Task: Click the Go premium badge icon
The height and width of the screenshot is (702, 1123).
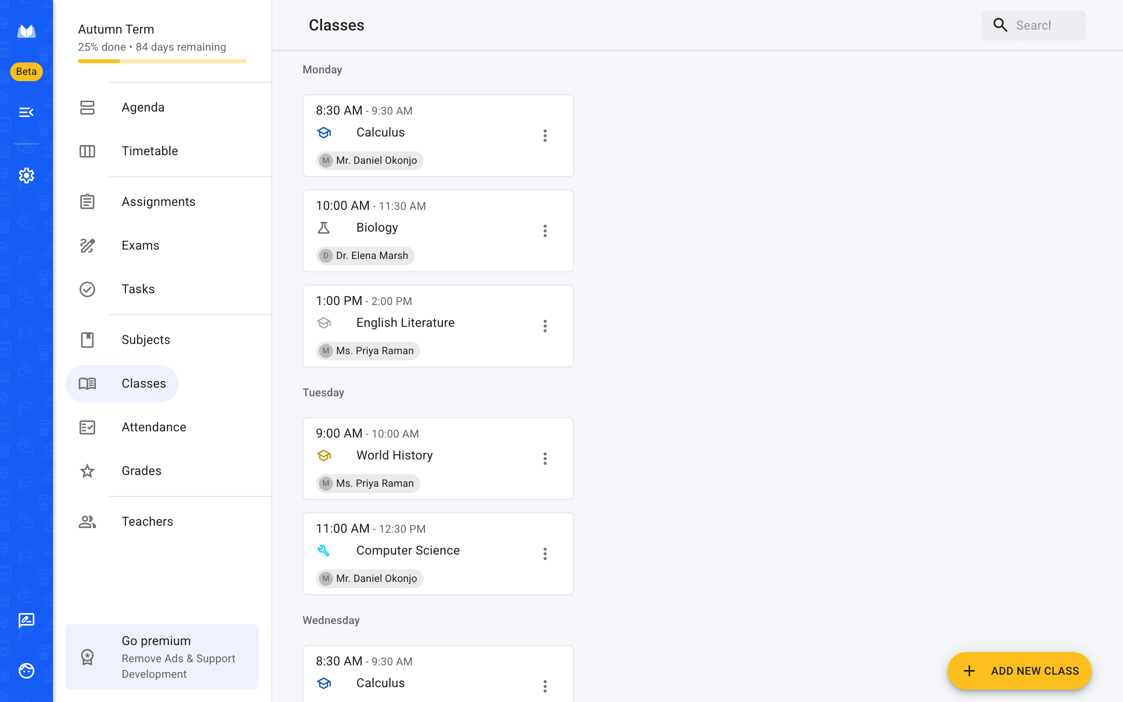Action: (87, 657)
